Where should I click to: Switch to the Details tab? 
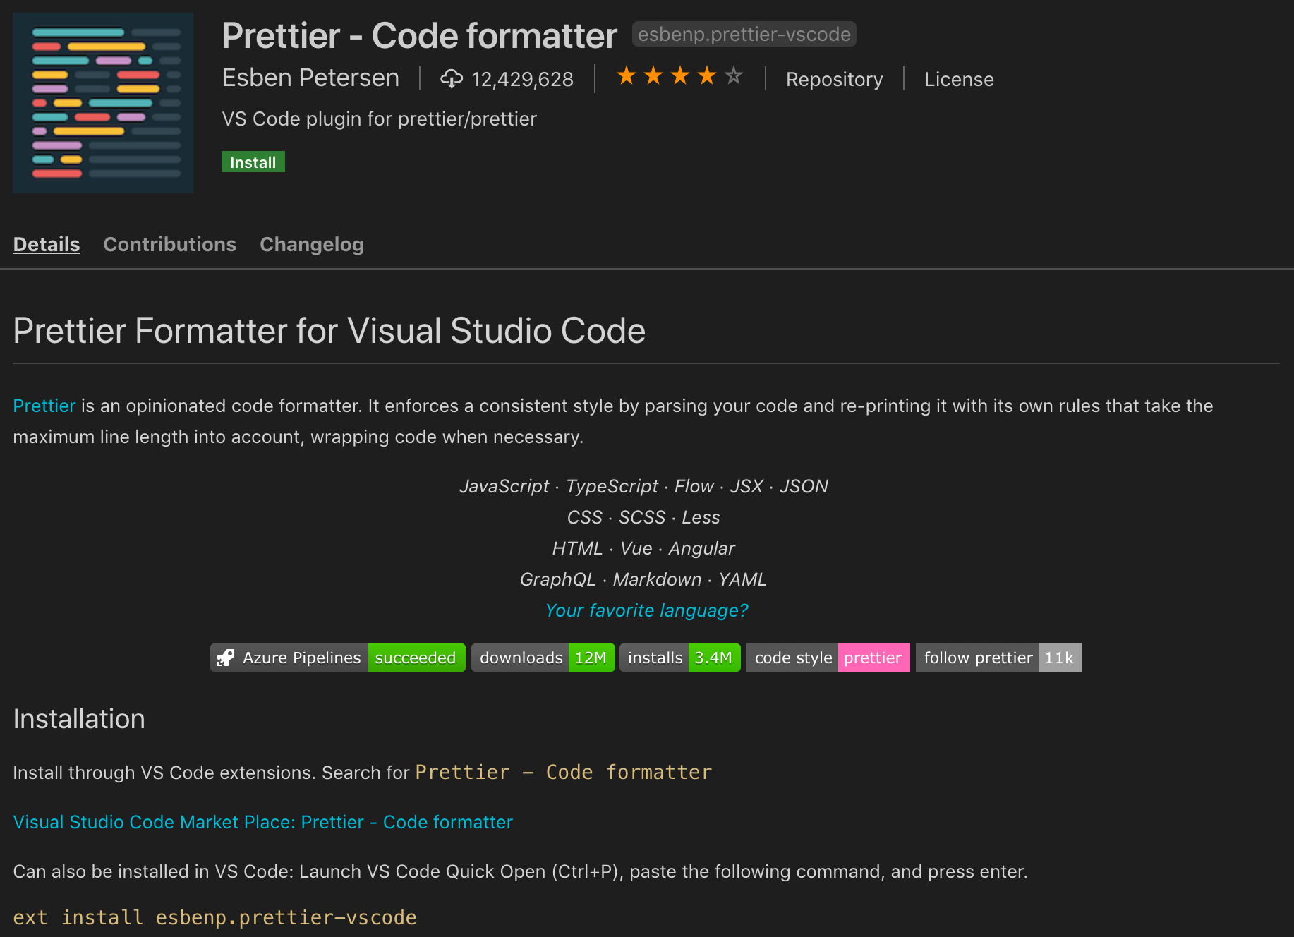[x=47, y=244]
